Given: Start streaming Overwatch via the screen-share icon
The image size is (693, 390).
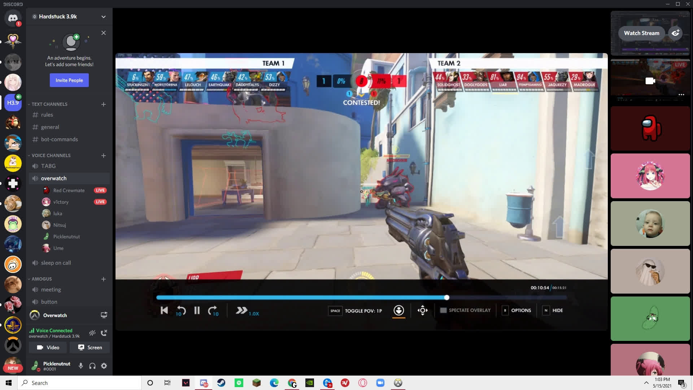Looking at the screenshot, I should (x=104, y=315).
